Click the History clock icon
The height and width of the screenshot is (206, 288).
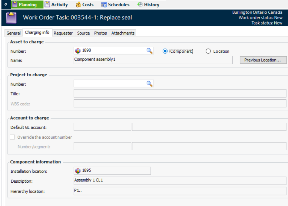(x=140, y=5)
